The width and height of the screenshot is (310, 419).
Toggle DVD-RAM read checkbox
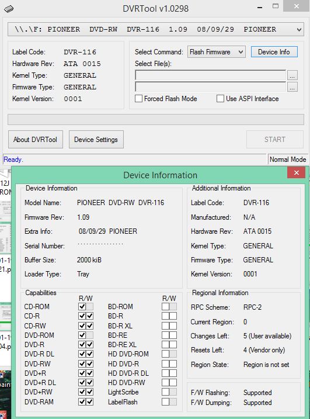[x=82, y=401]
